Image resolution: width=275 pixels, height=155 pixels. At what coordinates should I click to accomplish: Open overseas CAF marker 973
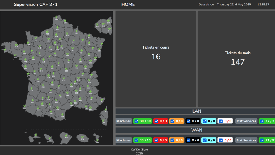pyautogui.click(x=66, y=136)
